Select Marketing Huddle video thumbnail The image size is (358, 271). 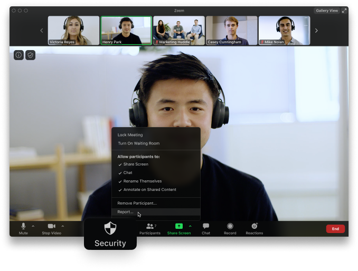179,30
